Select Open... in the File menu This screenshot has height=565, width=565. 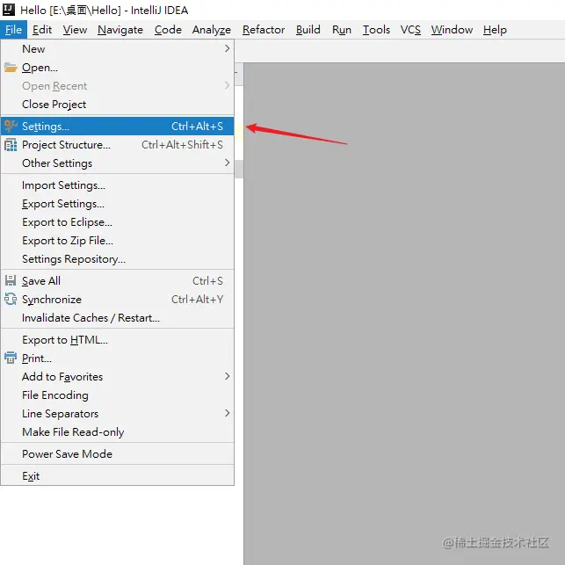coord(118,68)
